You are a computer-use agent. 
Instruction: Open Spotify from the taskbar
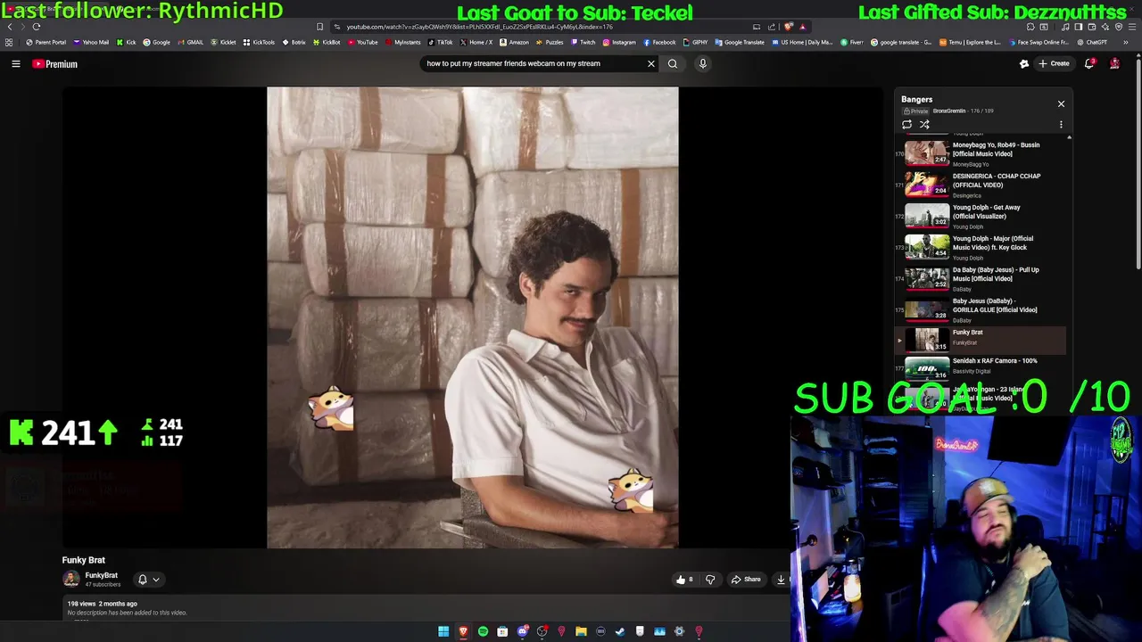click(x=483, y=631)
